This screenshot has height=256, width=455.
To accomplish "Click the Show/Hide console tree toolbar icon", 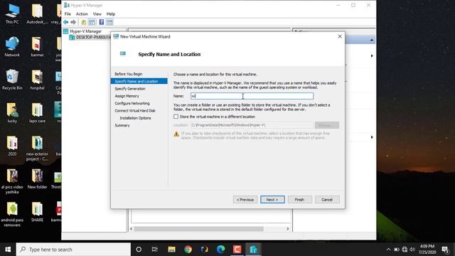I will click(92, 22).
